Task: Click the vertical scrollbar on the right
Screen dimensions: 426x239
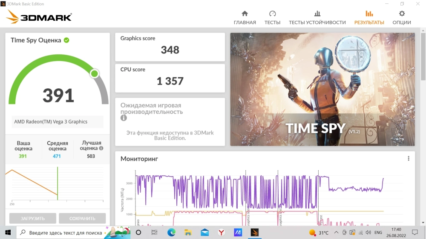Action: pos(422,55)
